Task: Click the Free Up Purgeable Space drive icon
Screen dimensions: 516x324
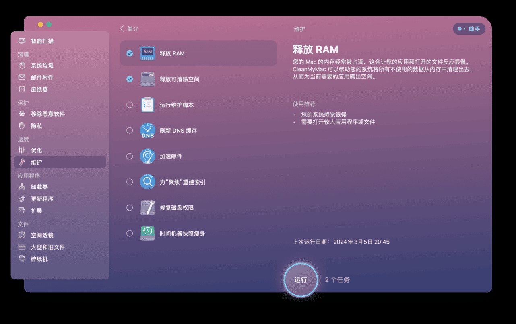Action: pyautogui.click(x=148, y=79)
